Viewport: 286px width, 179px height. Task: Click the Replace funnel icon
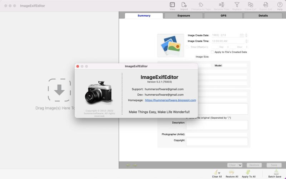pos(237,5)
